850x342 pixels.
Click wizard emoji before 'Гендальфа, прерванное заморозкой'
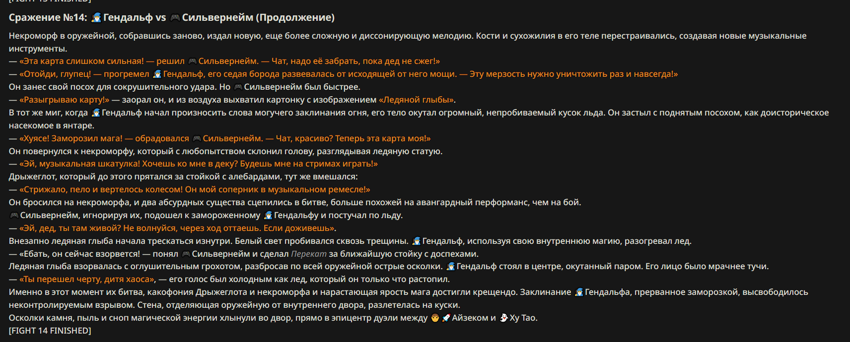(579, 292)
